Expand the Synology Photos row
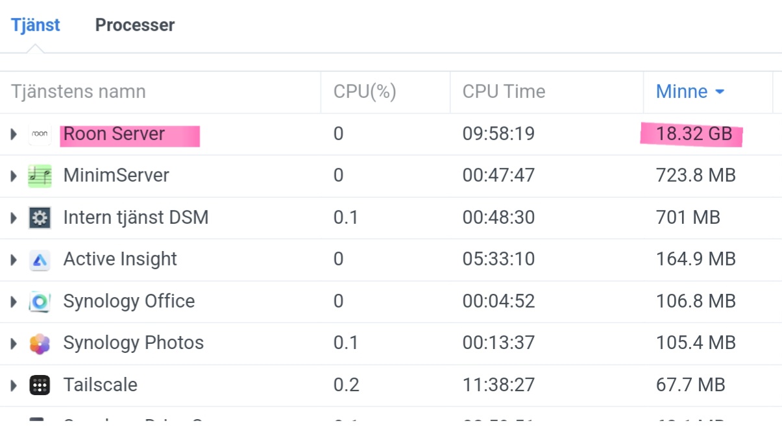The width and height of the screenshot is (782, 436). click(x=13, y=343)
